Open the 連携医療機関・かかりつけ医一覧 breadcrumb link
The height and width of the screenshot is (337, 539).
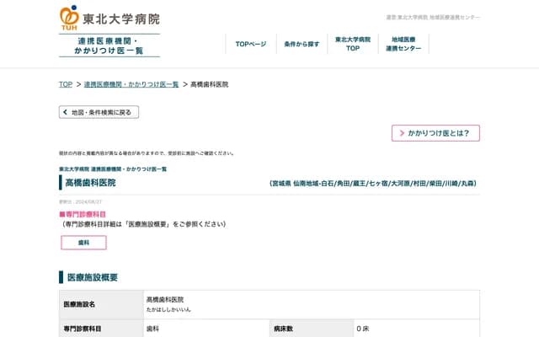131,84
